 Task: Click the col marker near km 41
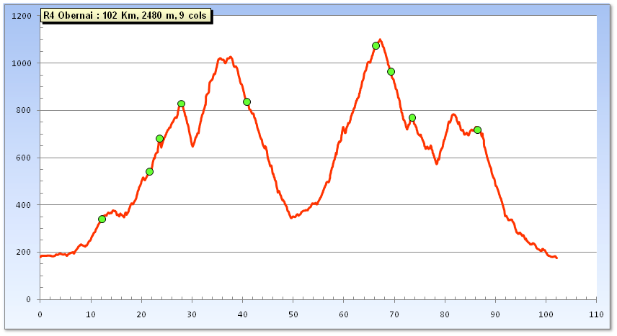click(x=247, y=101)
